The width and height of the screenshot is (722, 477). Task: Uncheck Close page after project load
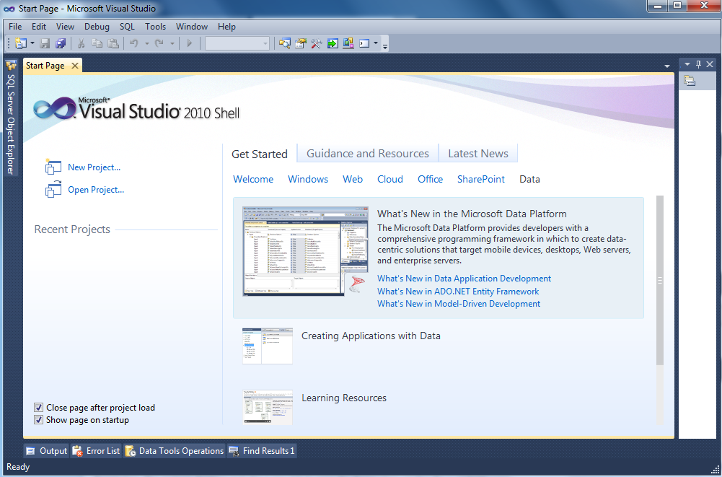click(39, 408)
